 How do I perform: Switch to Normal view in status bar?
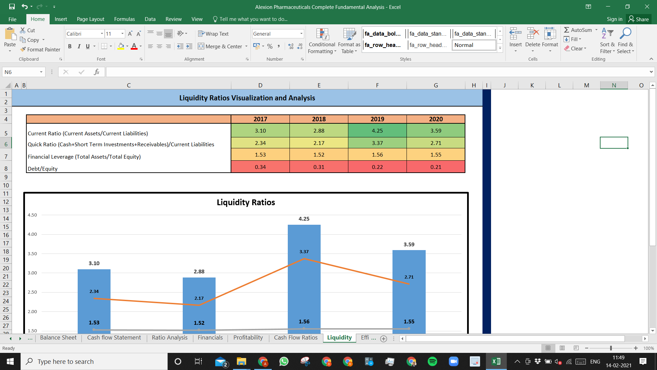click(x=548, y=348)
